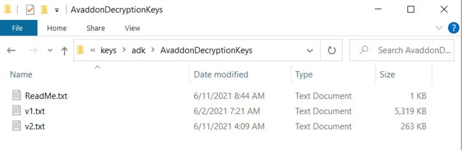This screenshot has width=462, height=150.
Task: Open Customize Quick Access Toolbar dropdown
Action: 57,11
